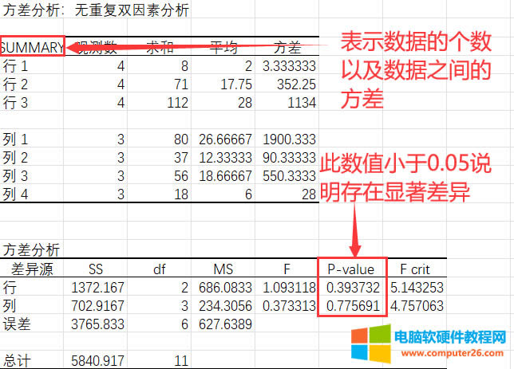Select the 列 1 row label
Image resolution: width=514 pixels, height=369 pixels.
(15, 139)
